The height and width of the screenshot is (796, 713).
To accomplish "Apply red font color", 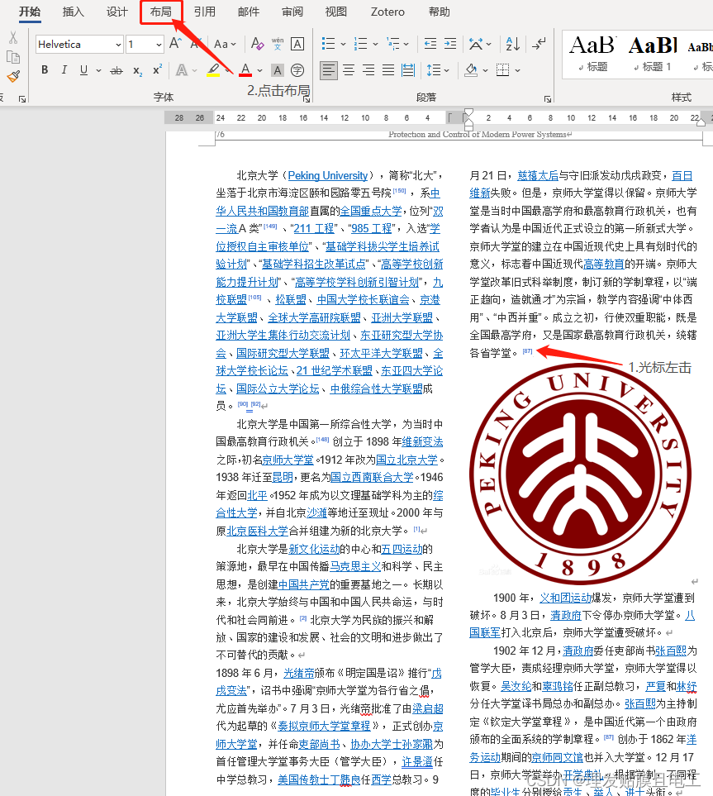I will [245, 70].
